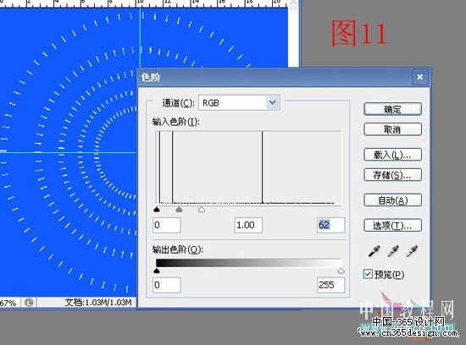Click the levels histogram graph

pyautogui.click(x=249, y=167)
